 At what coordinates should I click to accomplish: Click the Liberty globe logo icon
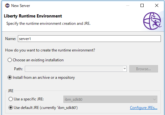pyautogui.click(x=152, y=21)
